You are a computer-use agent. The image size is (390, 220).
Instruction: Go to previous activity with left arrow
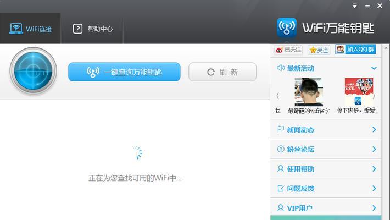point(278,96)
